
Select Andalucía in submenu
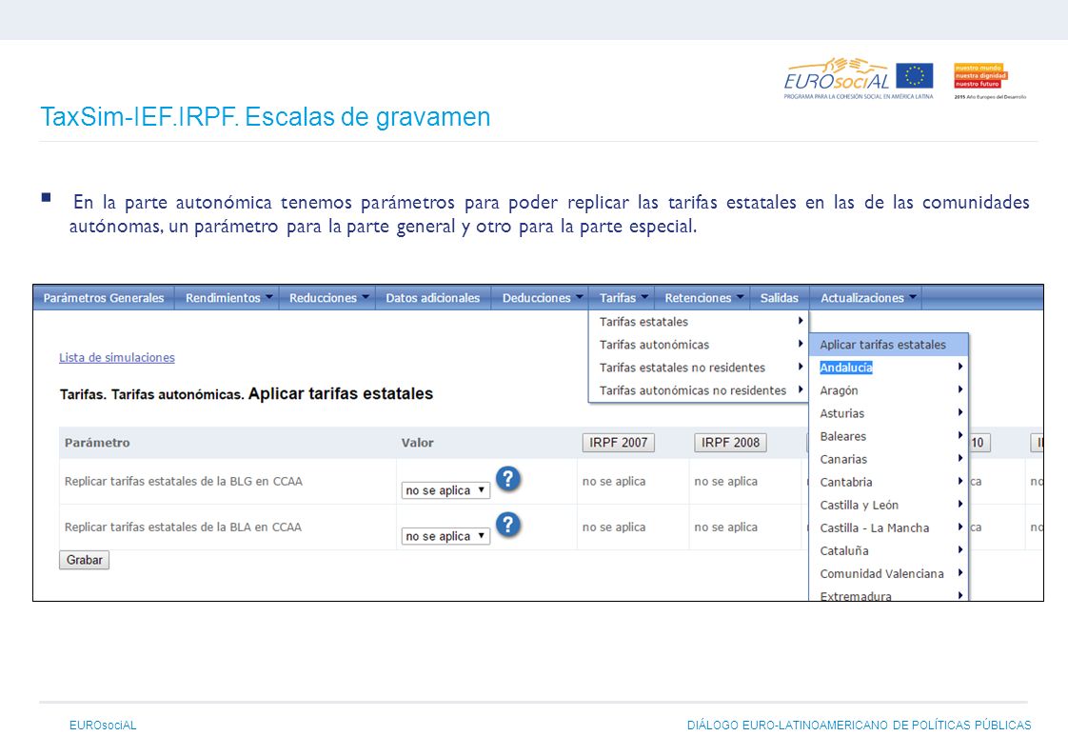tap(888, 368)
